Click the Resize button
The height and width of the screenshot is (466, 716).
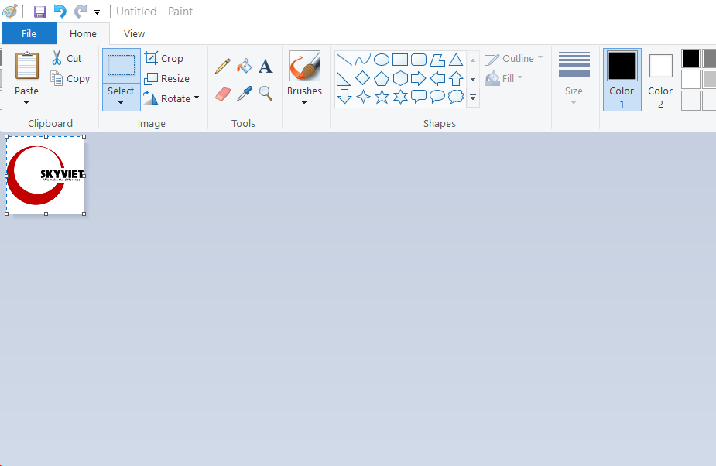(x=167, y=78)
